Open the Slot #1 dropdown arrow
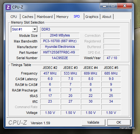140x134 pixels. [35, 29]
